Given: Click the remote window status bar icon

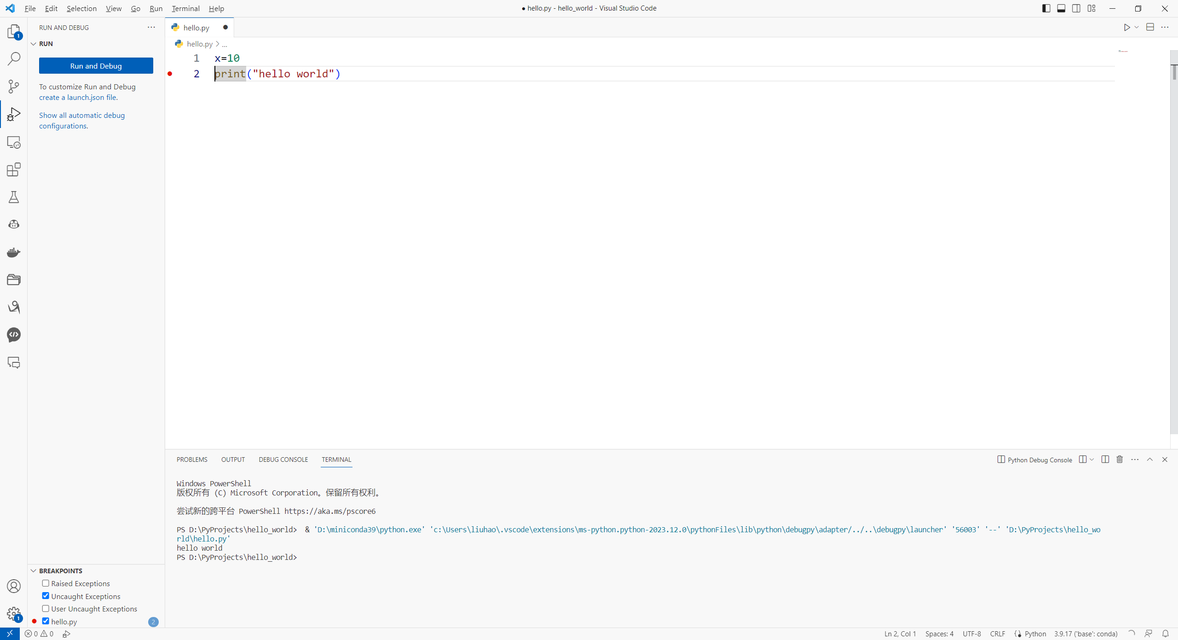Looking at the screenshot, I should pyautogui.click(x=10, y=634).
